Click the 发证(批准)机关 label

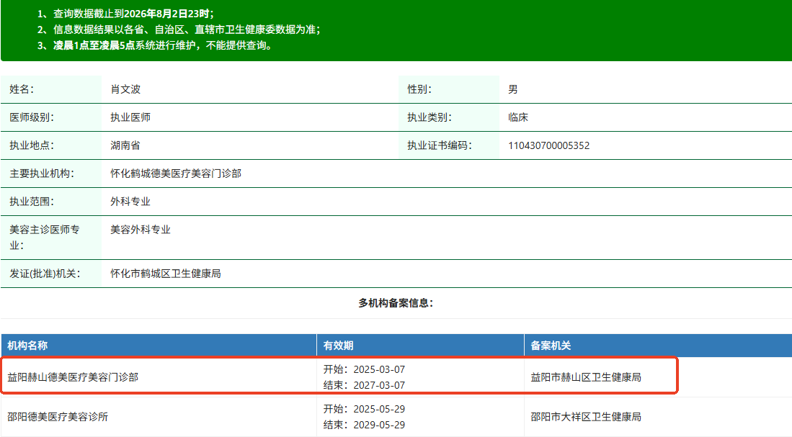click(x=45, y=274)
